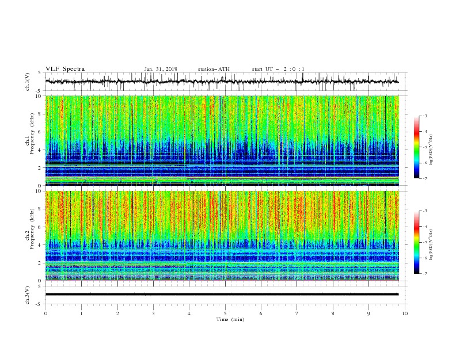Viewport: 456px width, 352px height.
Task: Click the time axis tick label '5'
Action: tap(225, 313)
